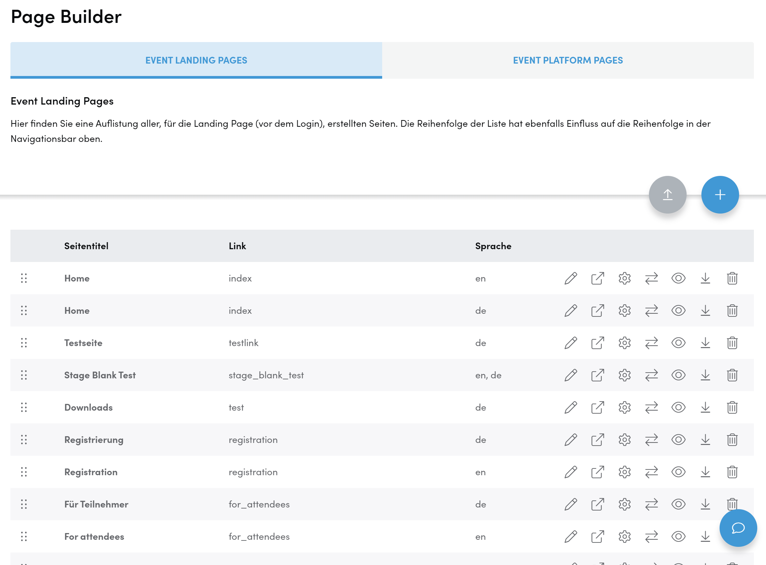Click swap arrows for Registration (en) page
The width and height of the screenshot is (766, 565).
click(x=651, y=472)
